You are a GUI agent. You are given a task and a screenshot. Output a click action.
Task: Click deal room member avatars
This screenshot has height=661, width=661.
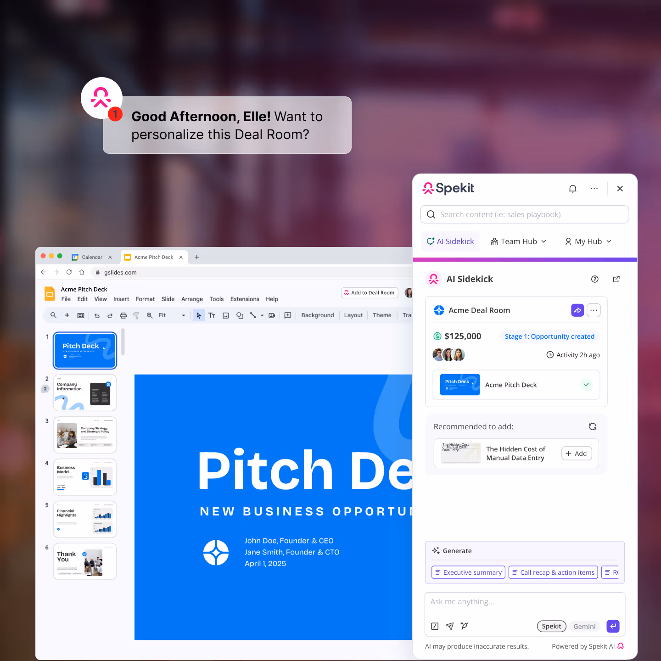click(x=449, y=354)
